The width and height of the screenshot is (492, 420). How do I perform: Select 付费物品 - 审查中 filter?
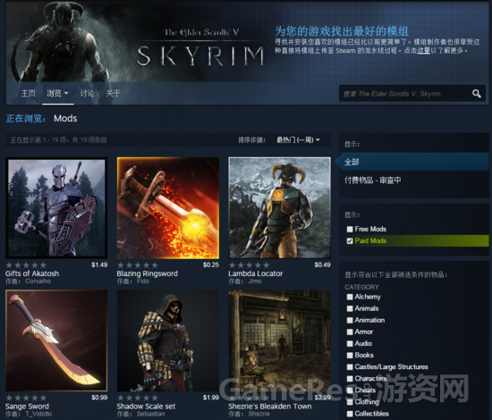[373, 181]
